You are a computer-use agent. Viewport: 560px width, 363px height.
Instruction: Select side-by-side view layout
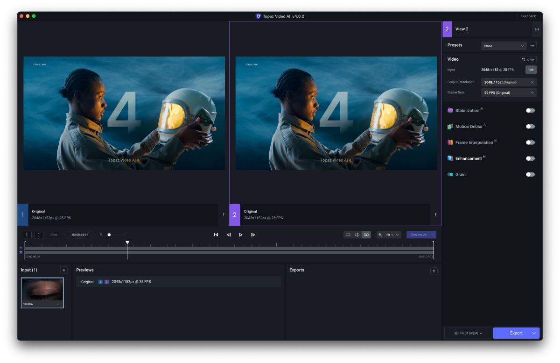(366, 235)
